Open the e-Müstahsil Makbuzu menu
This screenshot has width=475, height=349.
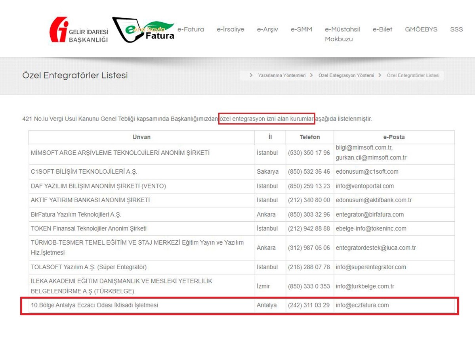(342, 34)
